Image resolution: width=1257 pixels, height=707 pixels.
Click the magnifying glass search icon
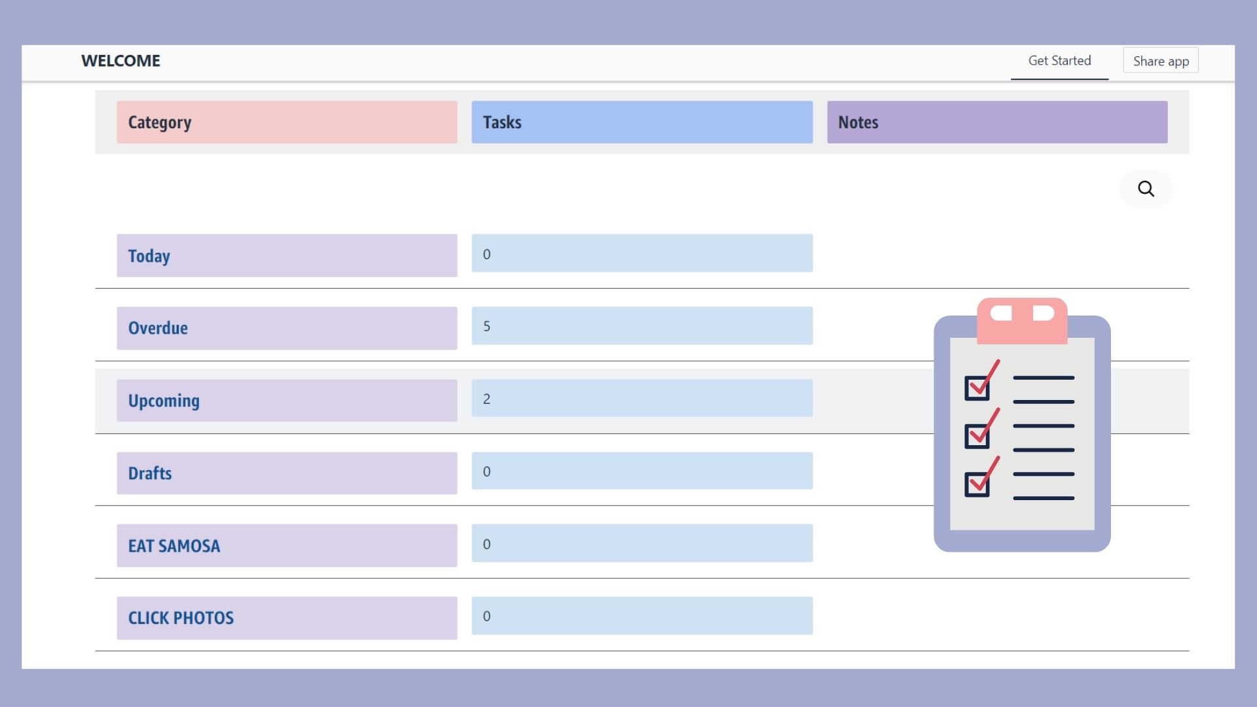click(x=1146, y=189)
